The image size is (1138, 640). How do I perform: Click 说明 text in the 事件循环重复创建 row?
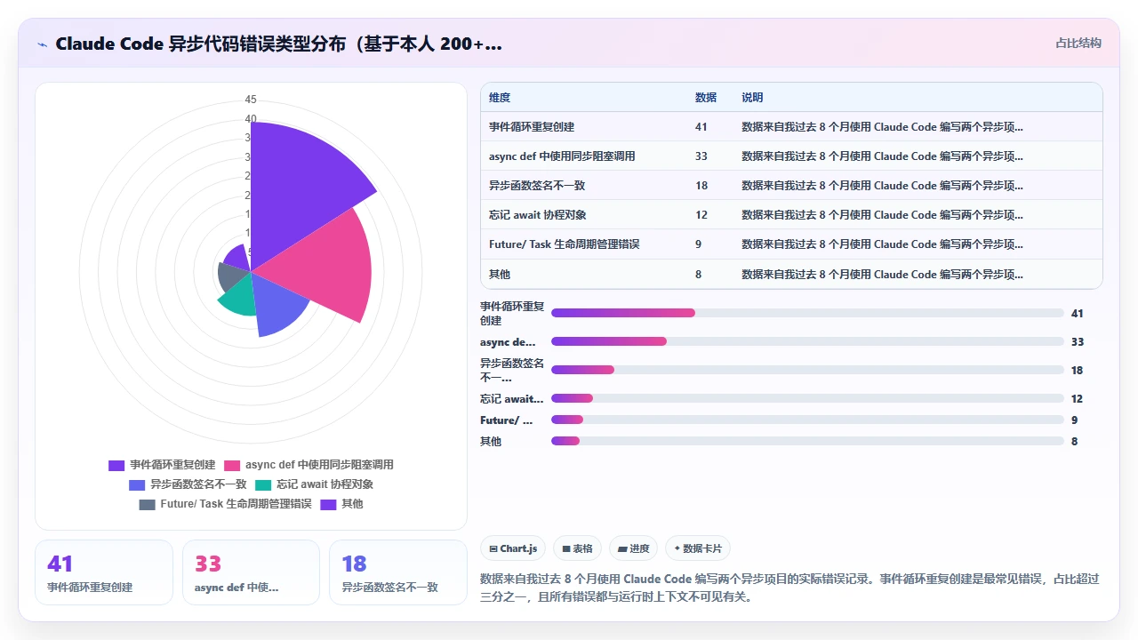(882, 127)
